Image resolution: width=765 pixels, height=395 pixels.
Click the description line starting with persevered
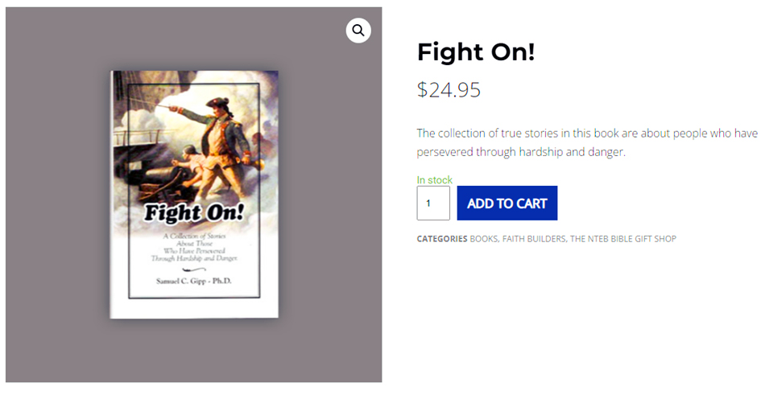pos(521,151)
